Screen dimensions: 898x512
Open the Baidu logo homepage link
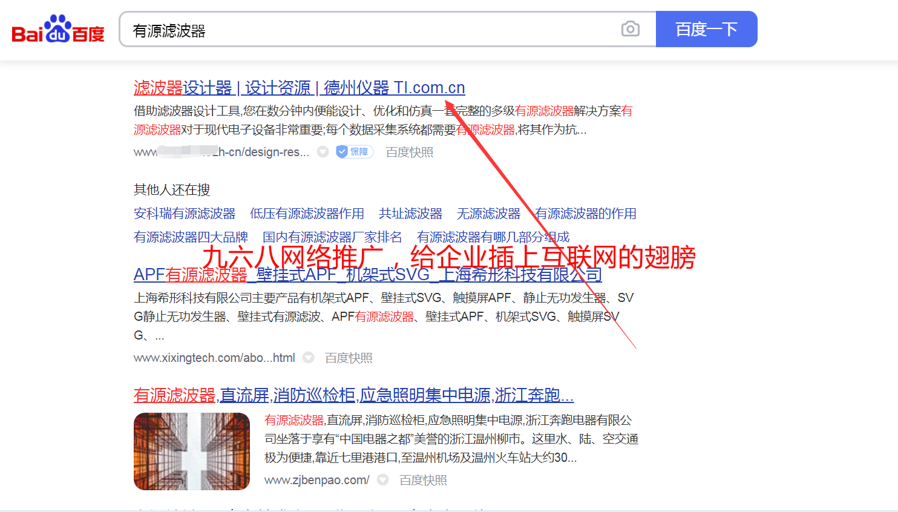tap(58, 29)
